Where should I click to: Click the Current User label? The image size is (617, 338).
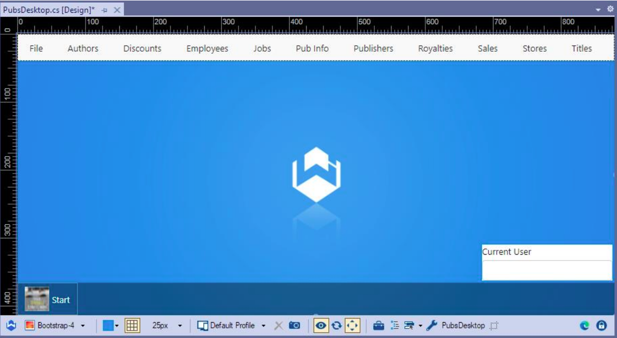coord(507,252)
